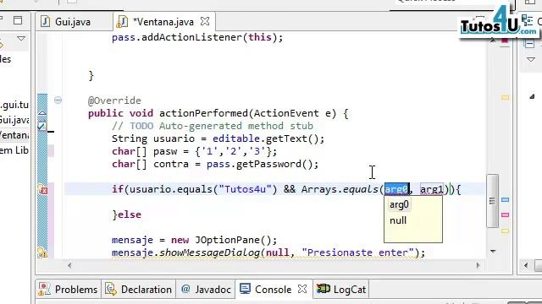Open the right panel view menu triangle

click(531, 60)
